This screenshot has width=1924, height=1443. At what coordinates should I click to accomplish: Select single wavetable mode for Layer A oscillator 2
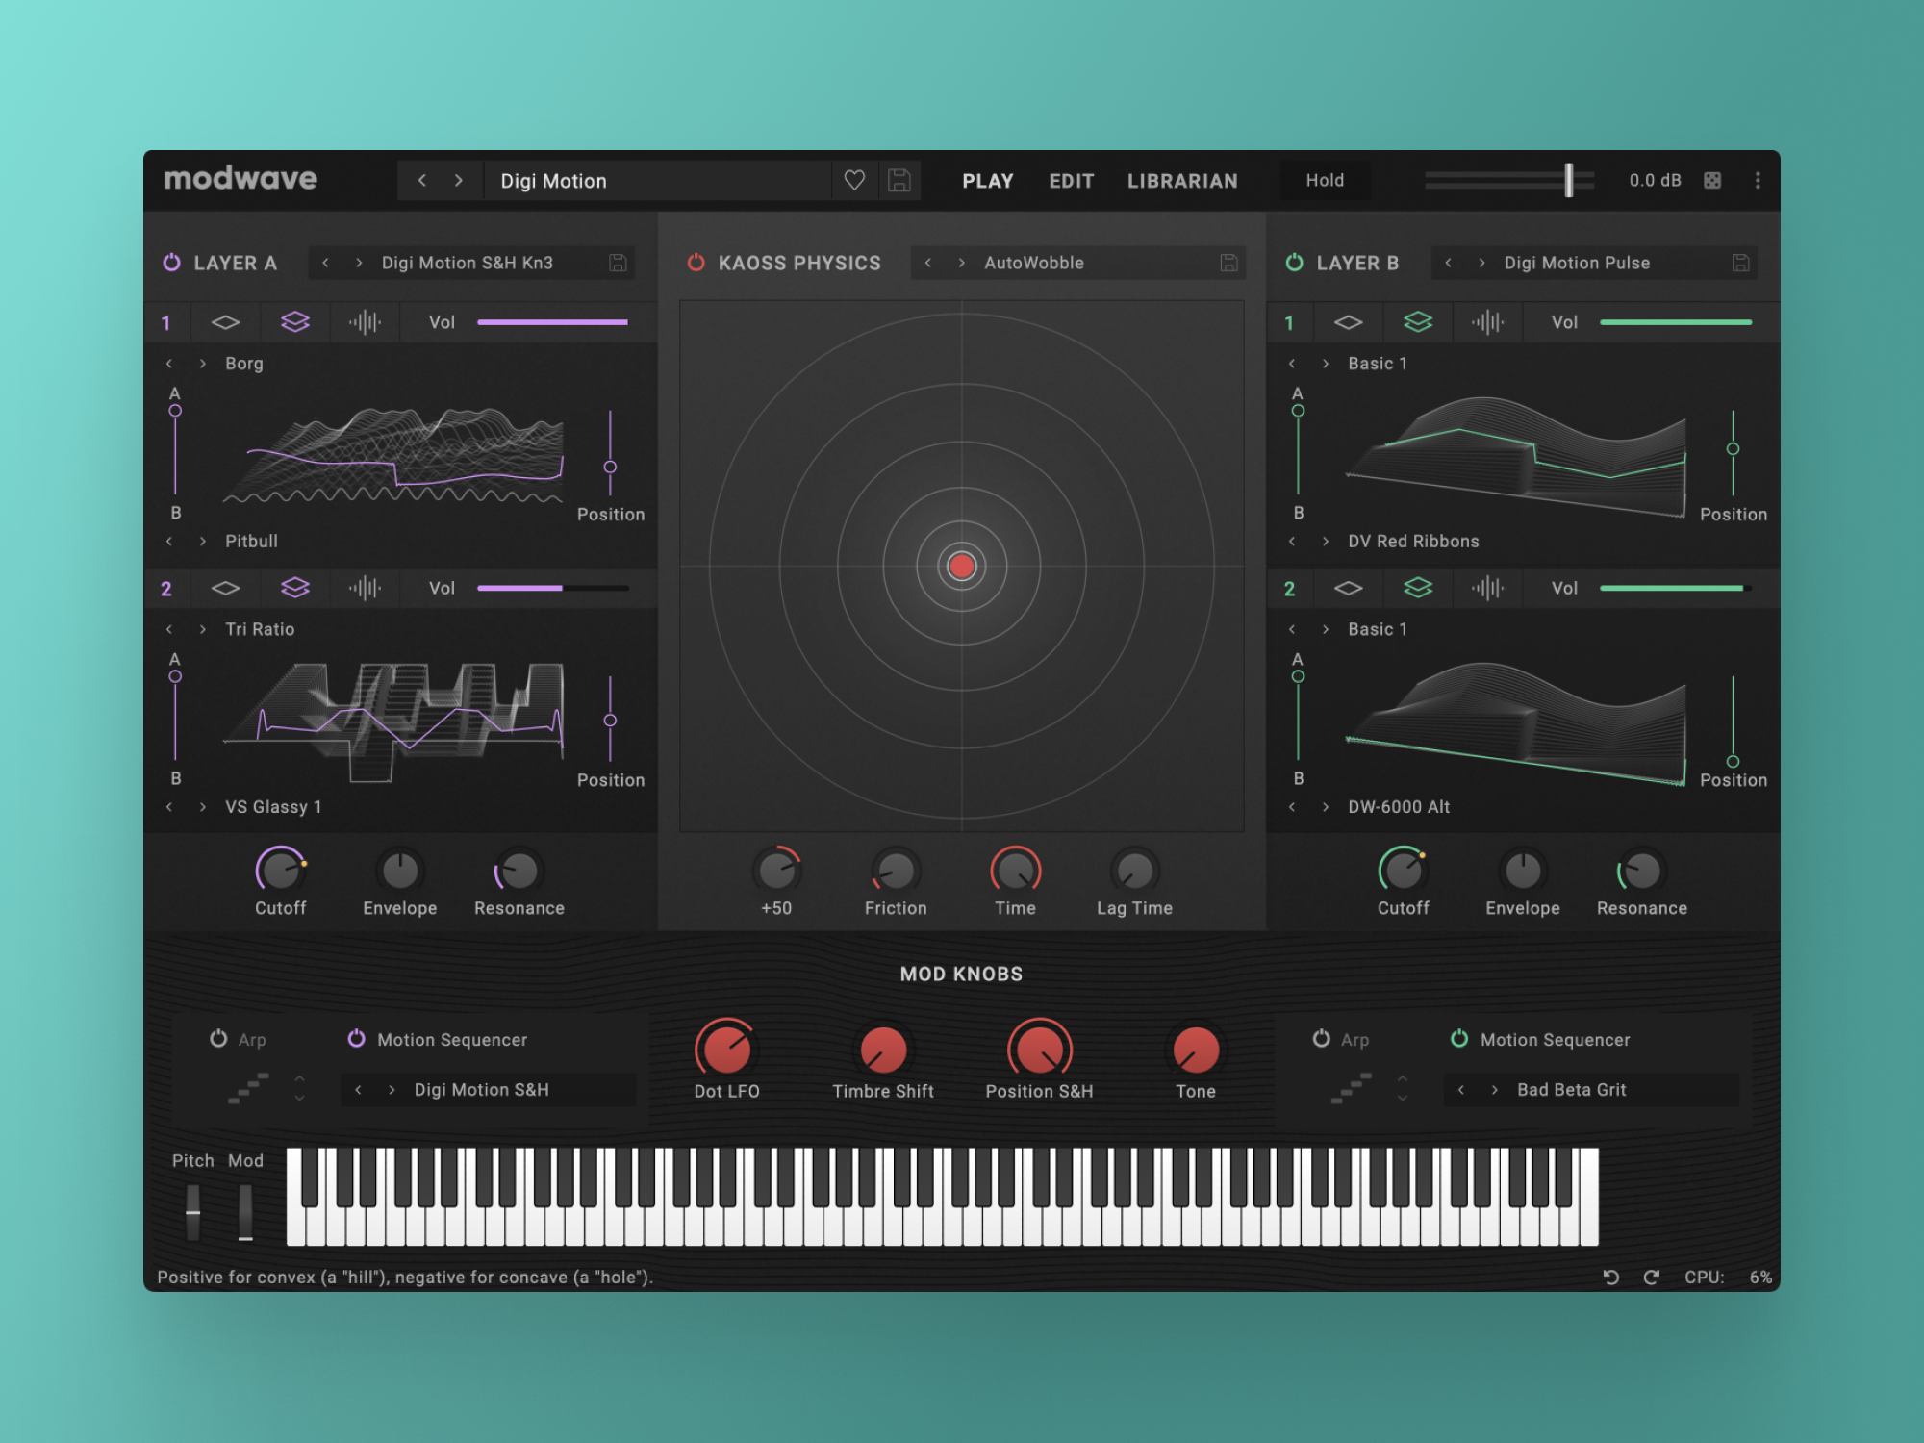[x=225, y=588]
